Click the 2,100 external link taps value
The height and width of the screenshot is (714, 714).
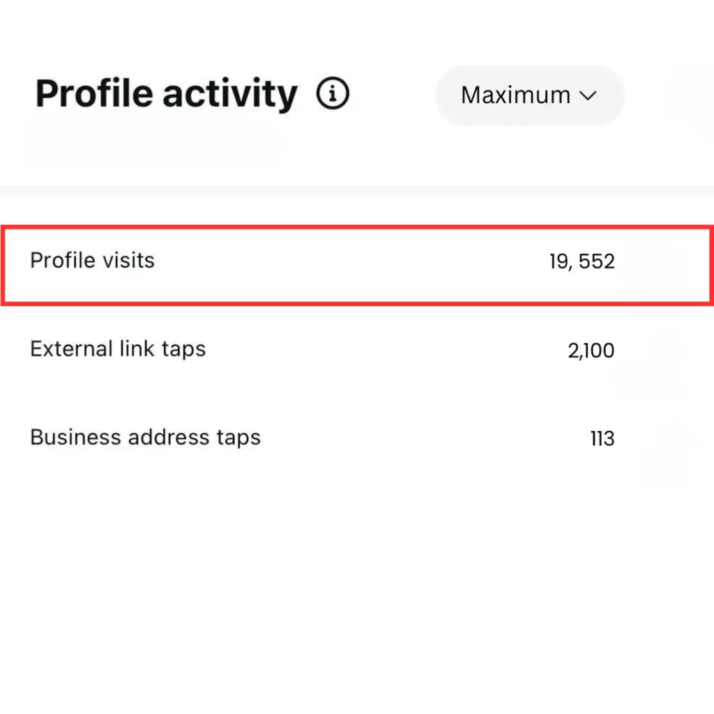[x=591, y=350]
